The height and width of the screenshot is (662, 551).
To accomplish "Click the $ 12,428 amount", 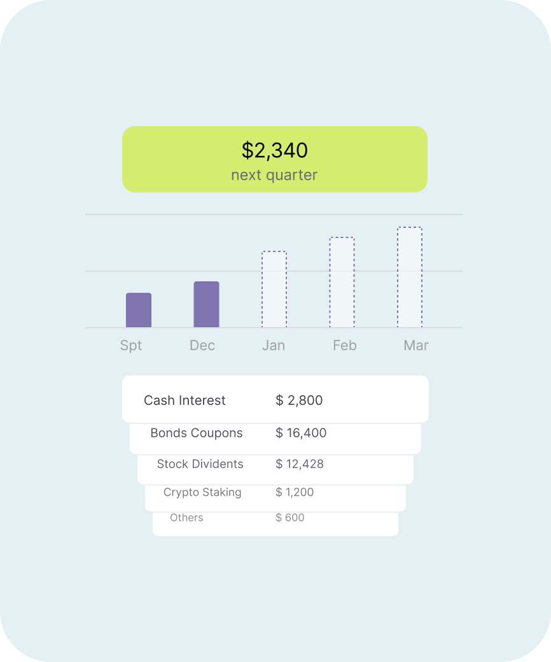I will (x=300, y=464).
